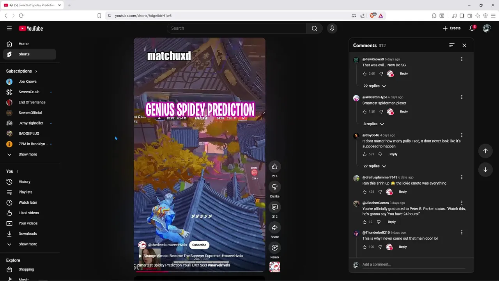Like the @JBoehmGames comment
Viewport: 499px width, 281px height.
tap(365, 222)
